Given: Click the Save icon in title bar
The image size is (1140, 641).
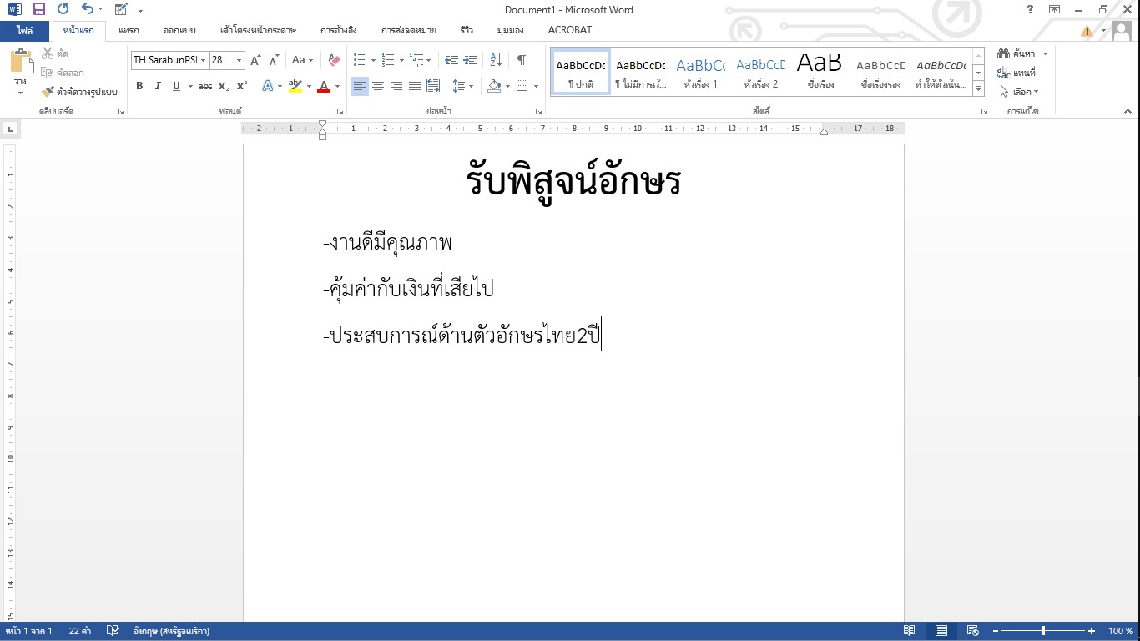Looking at the screenshot, I should pyautogui.click(x=38, y=9).
